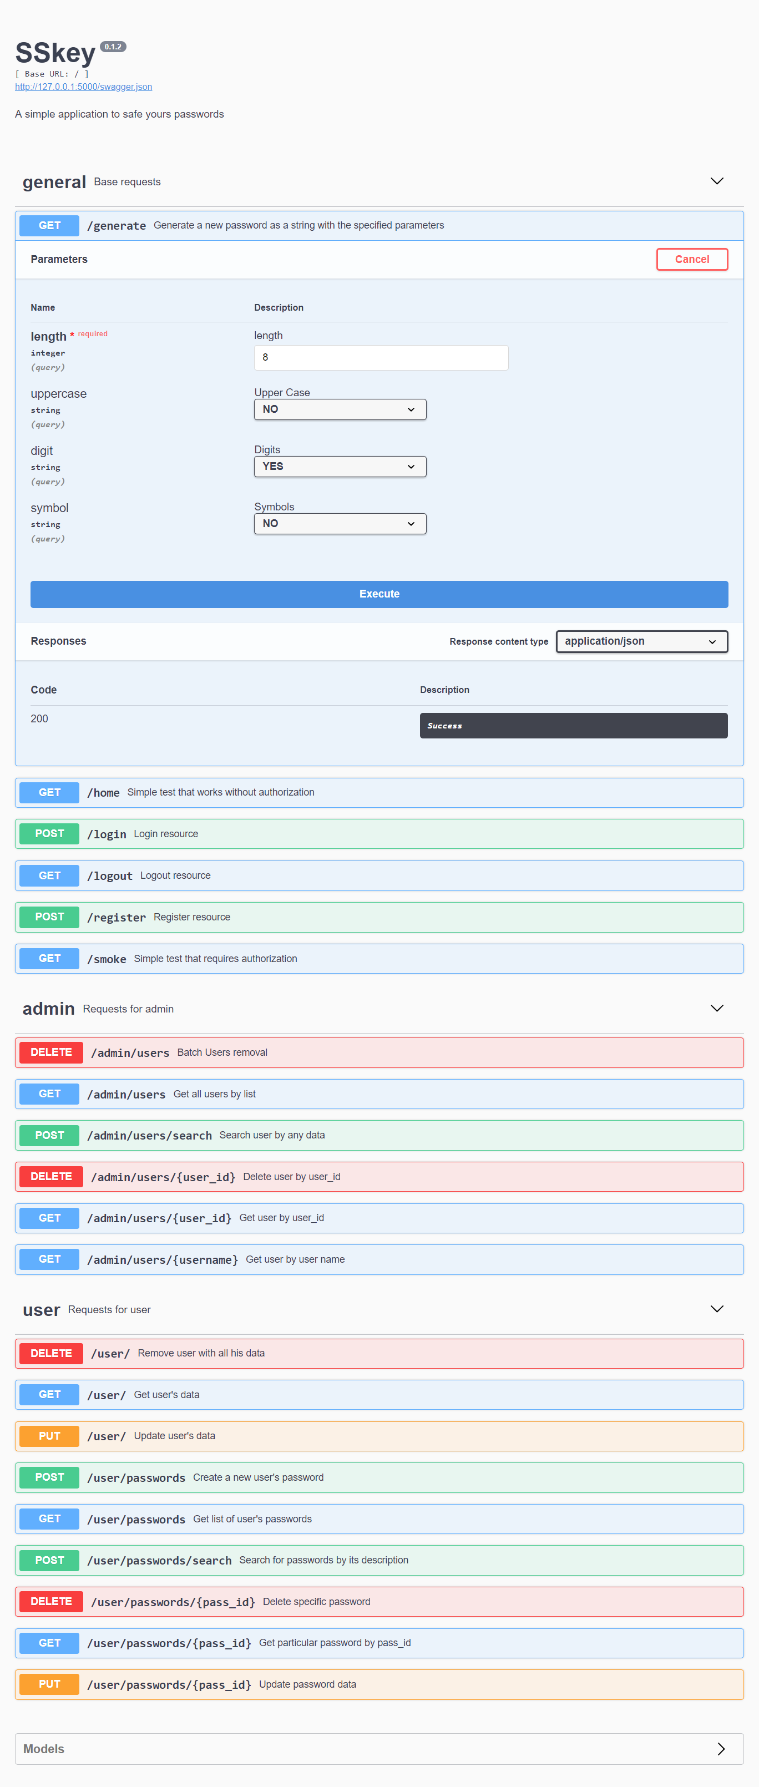
Task: Open Response content type dropdown
Action: [642, 641]
